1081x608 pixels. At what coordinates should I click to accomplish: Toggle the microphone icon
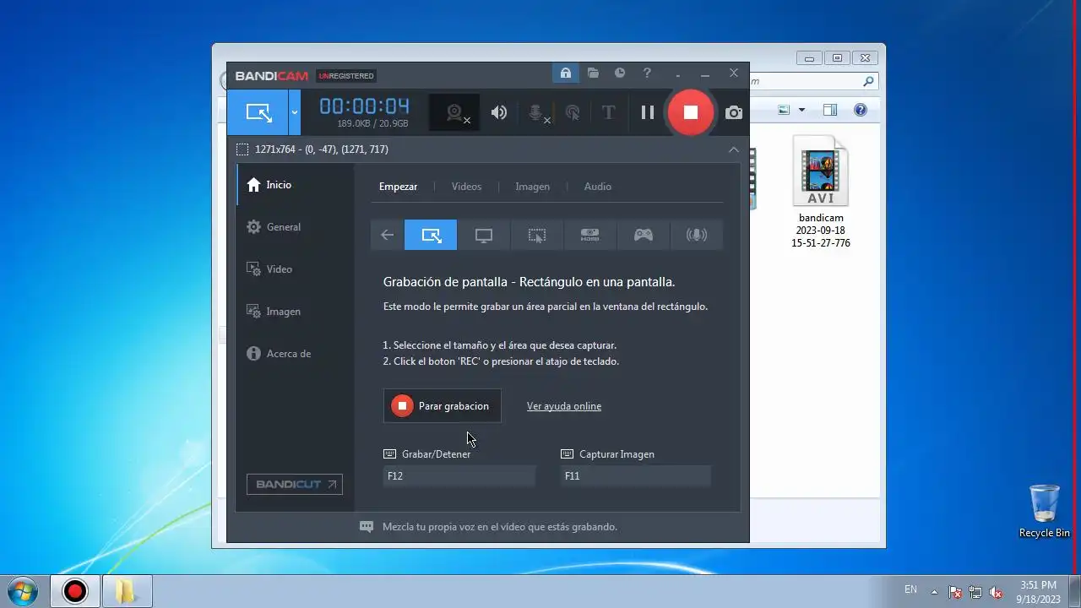pyautogui.click(x=537, y=112)
